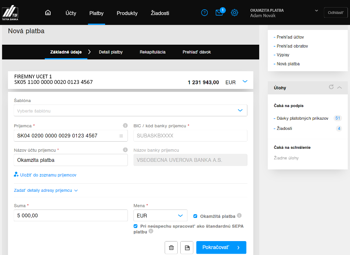Open Prehľad obratov link
Viewport: 350px width, 255px height.
[x=292, y=46]
